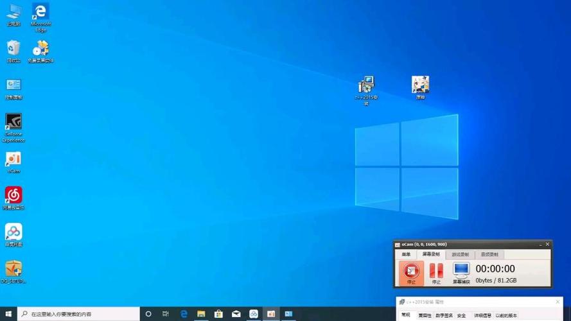Open the Details tab in properties dialog
The height and width of the screenshot is (321, 571).
point(482,315)
